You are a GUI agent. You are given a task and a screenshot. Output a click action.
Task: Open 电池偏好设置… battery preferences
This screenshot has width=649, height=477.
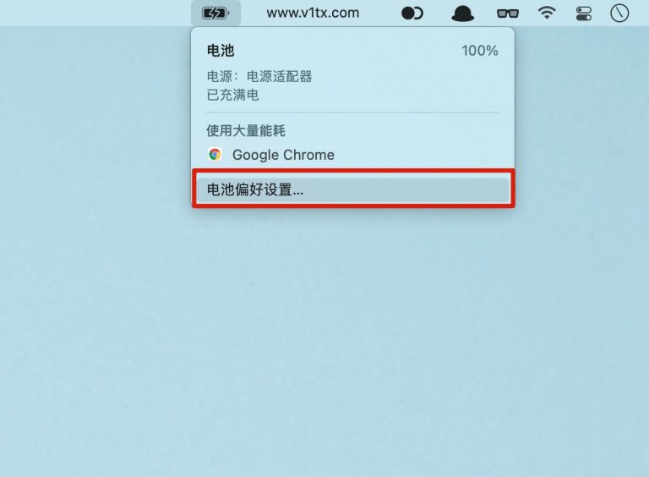(353, 189)
